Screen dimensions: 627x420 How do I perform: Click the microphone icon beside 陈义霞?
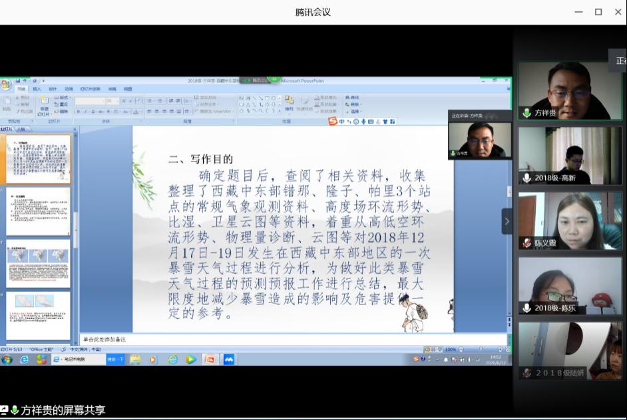(x=526, y=243)
